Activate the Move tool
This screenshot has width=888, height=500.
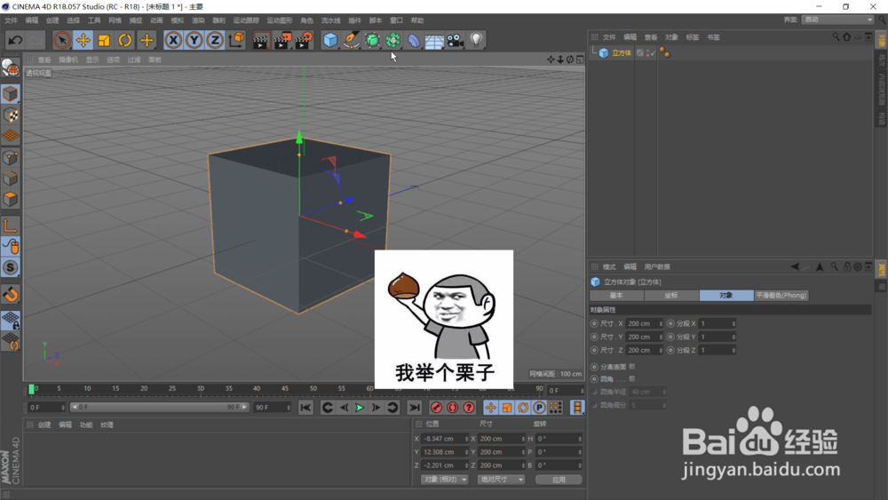[83, 40]
